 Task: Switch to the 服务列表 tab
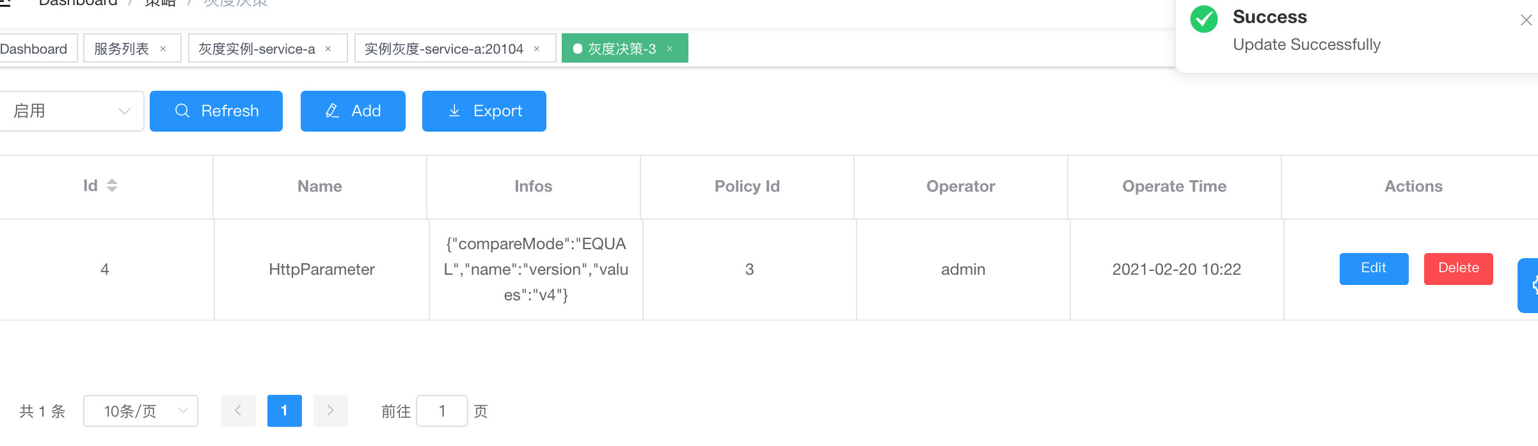tap(122, 49)
